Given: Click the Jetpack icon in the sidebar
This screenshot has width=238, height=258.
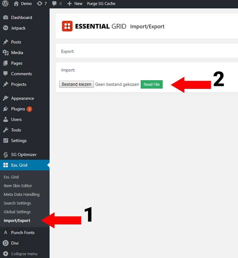Looking at the screenshot, I should pyautogui.click(x=6, y=28).
